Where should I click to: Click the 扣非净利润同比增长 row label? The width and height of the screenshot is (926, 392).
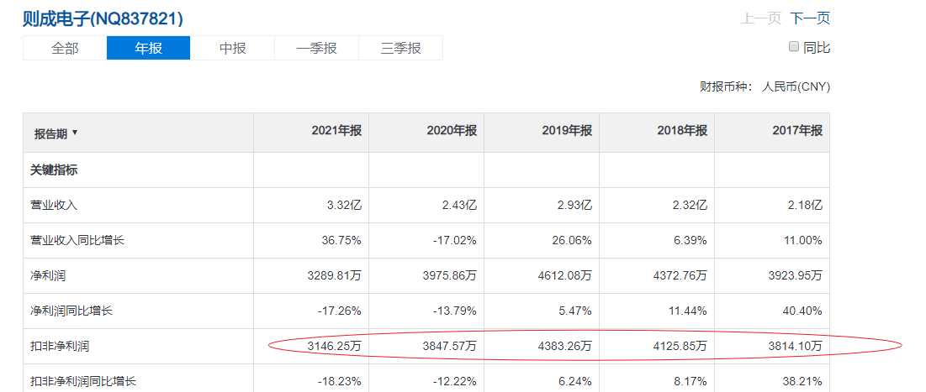coord(83,381)
